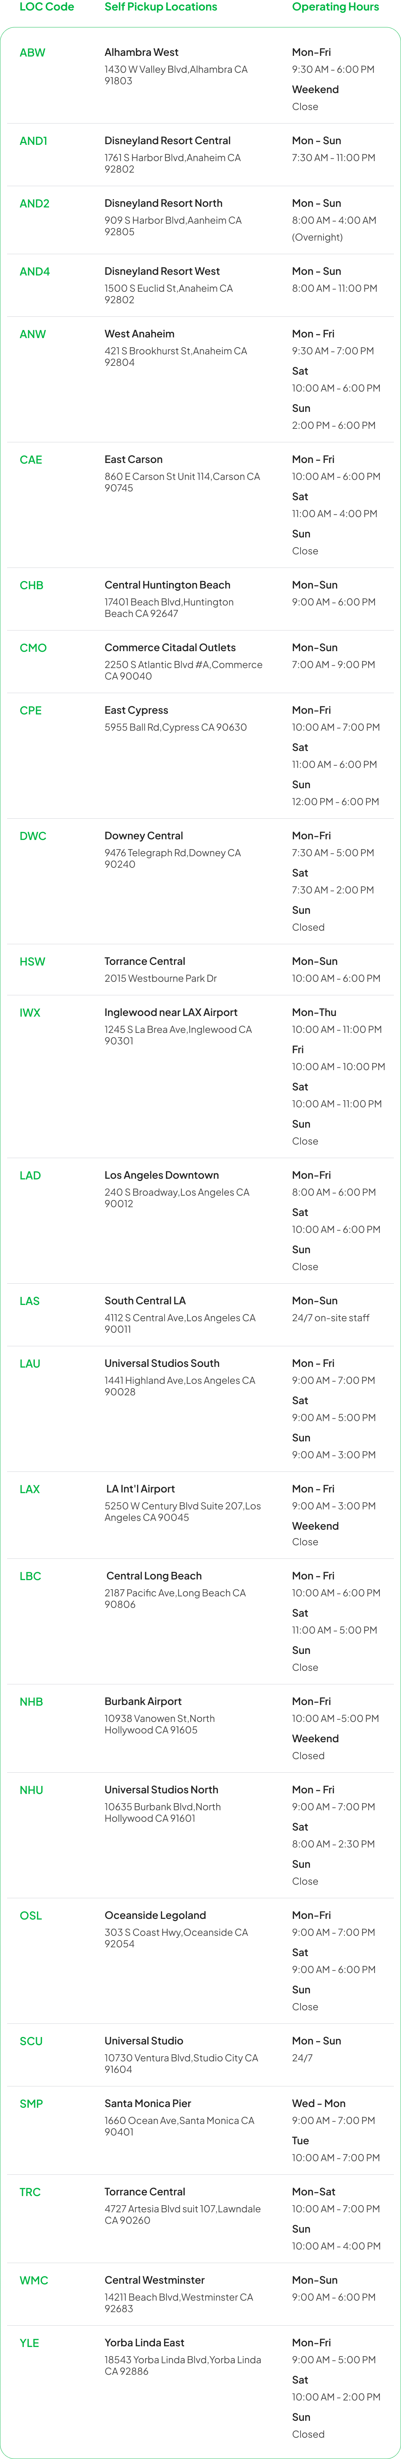
Task: Select the LAX location code
Action: [x=29, y=1488]
